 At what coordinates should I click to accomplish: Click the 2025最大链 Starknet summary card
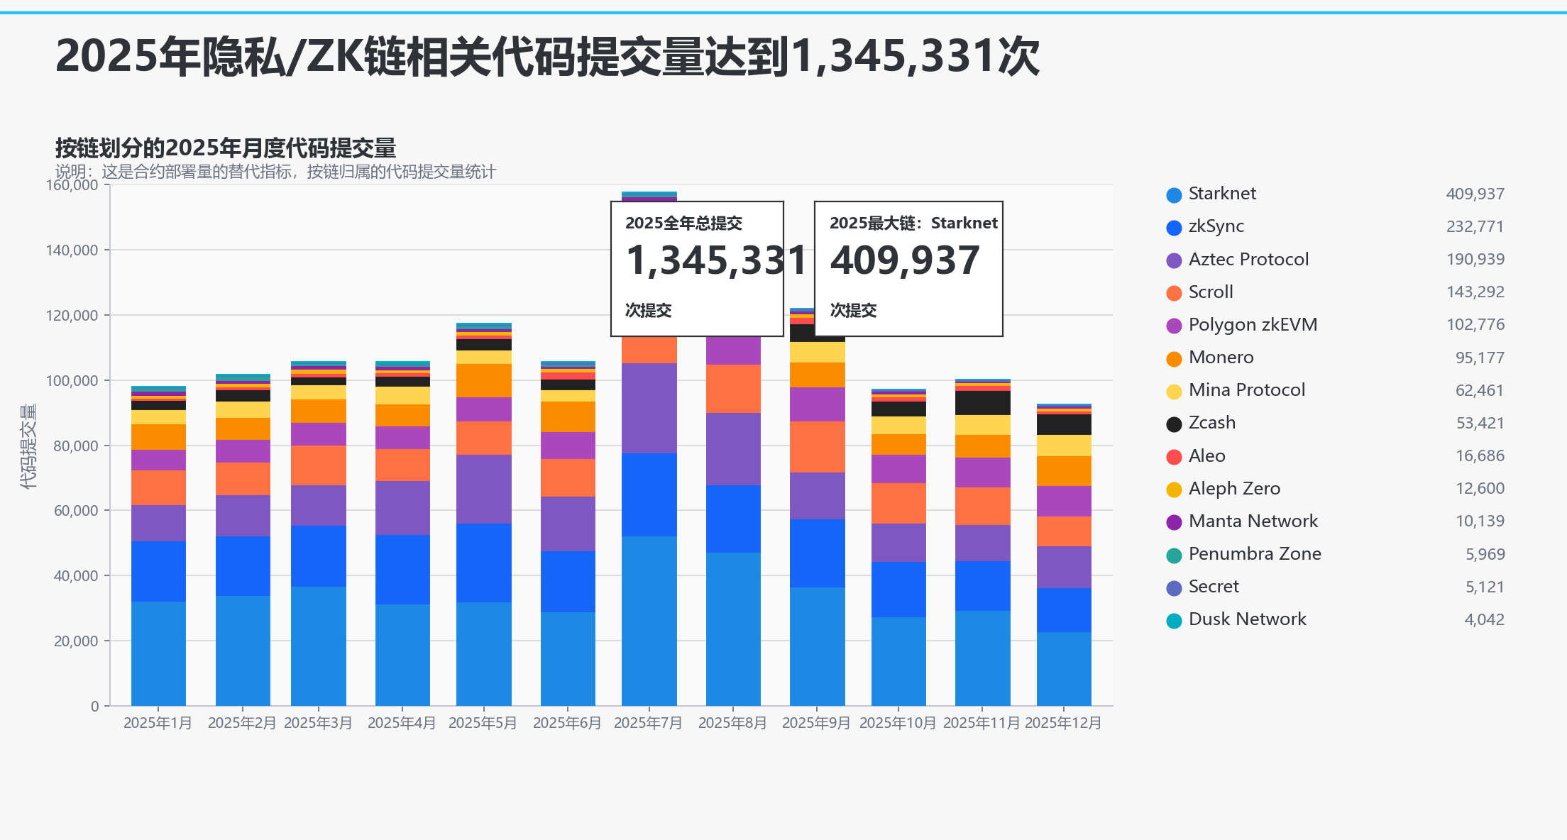[x=908, y=268]
